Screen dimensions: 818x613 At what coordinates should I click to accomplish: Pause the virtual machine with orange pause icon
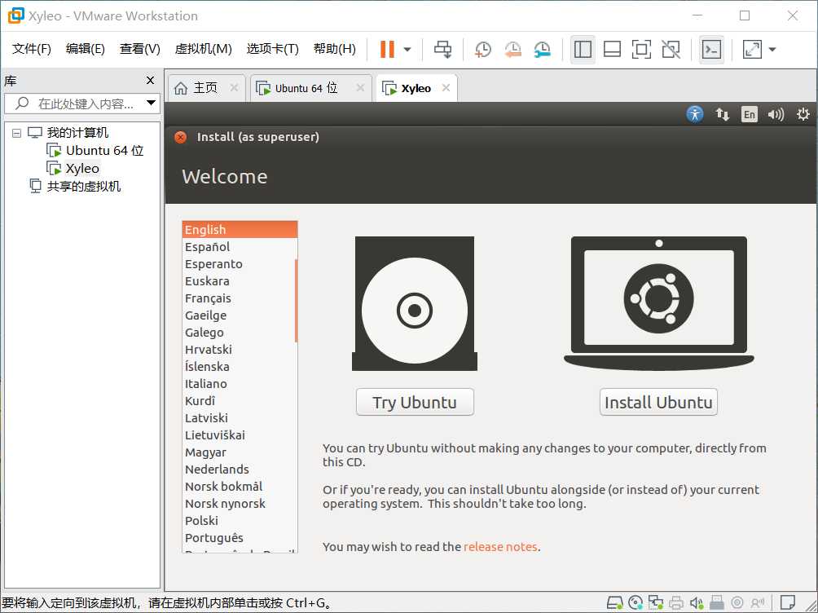click(x=387, y=50)
